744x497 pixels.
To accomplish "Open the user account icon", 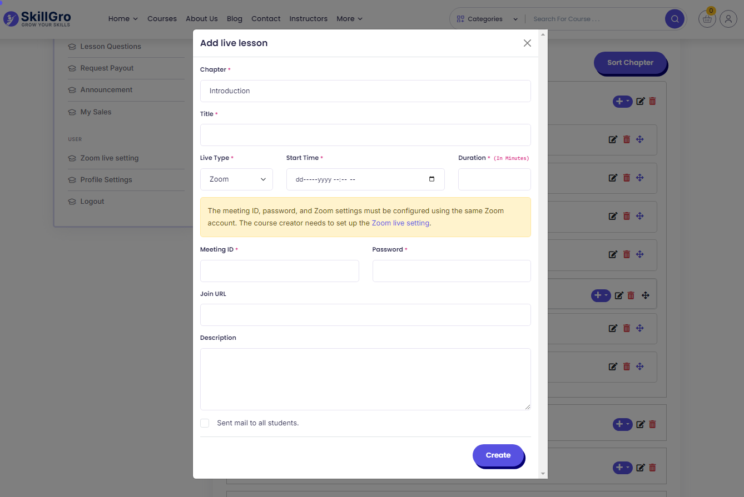I will (728, 19).
